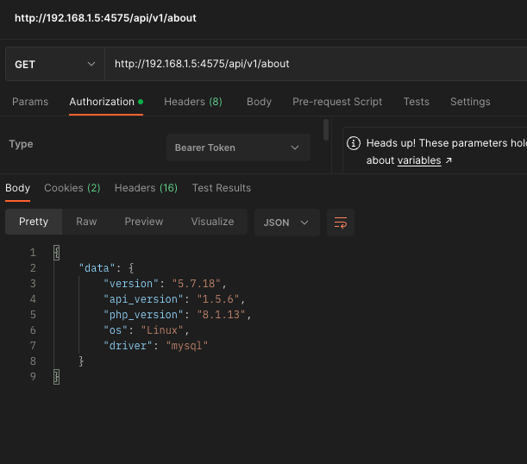Screen dimensions: 527x464
Task: Click the request title http://192.168.1.5:4575/api/v1/about
Action: tap(105, 18)
